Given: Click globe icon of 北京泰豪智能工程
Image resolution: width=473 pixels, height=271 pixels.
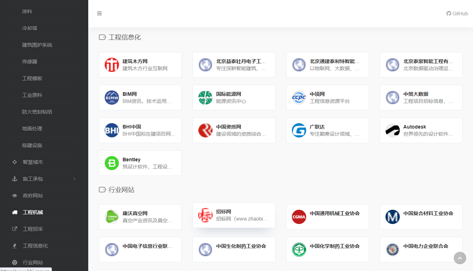Looking at the screenshot, I should 393,65.
